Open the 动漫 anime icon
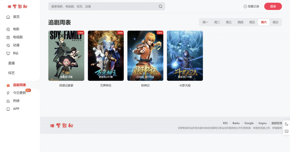Viewport: 290px width, 152px height. coord(8,45)
